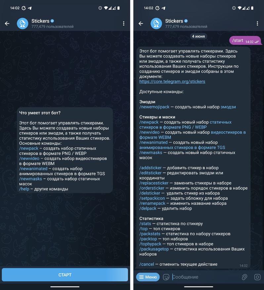This screenshot has height=290, width=264.
Task: Open Stickers bot avatar in right header
Action: [x=156, y=23]
